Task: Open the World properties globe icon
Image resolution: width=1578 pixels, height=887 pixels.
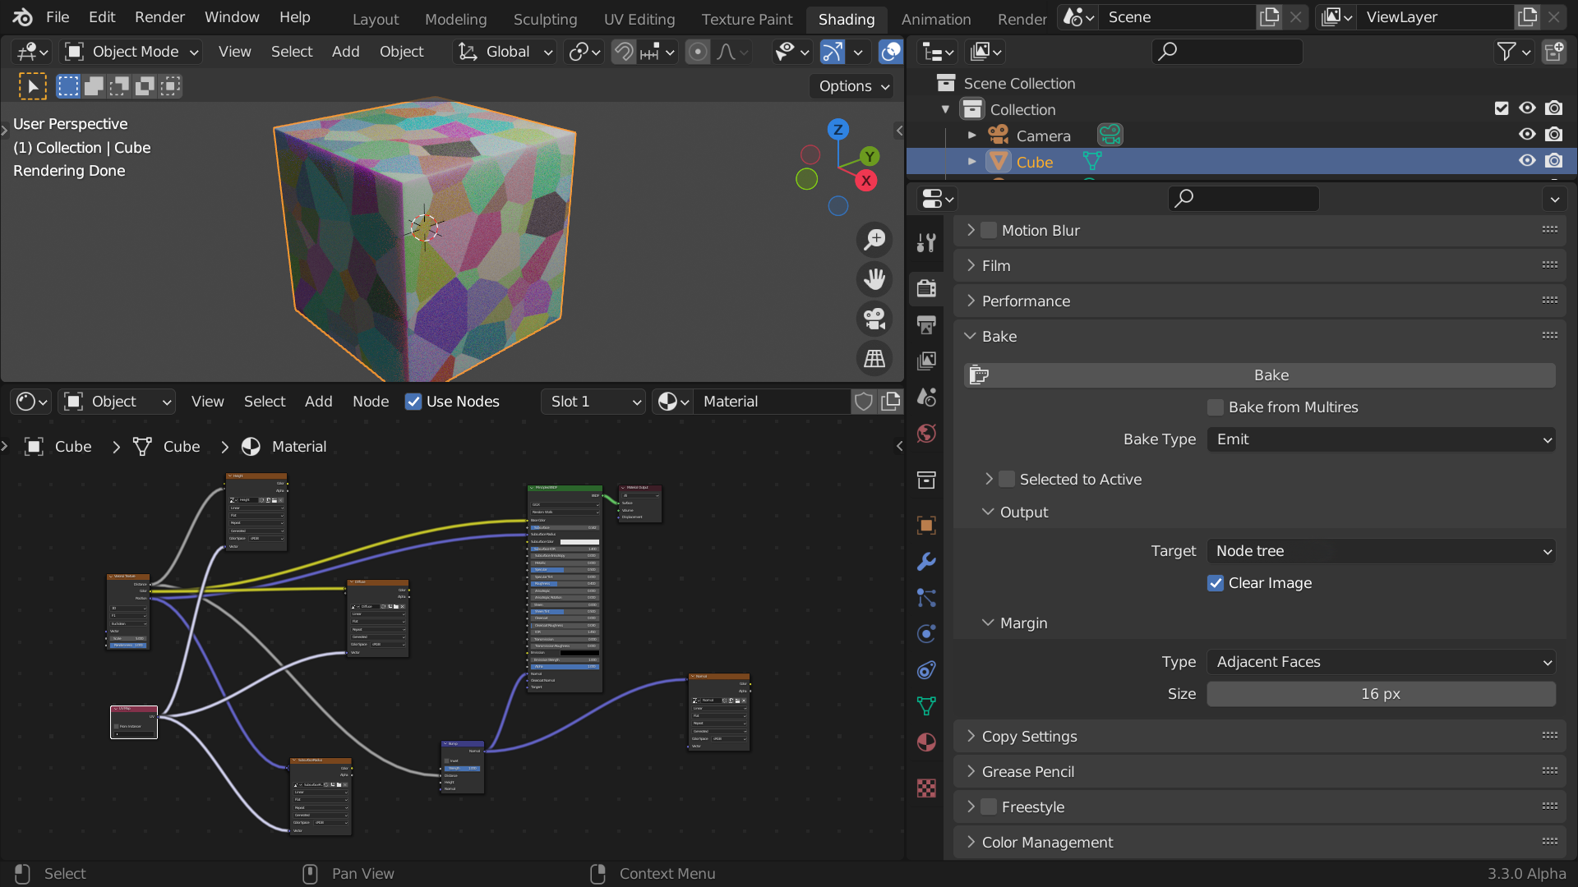Action: coord(926,433)
